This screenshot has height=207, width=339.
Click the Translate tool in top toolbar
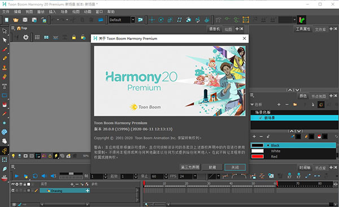(152, 20)
